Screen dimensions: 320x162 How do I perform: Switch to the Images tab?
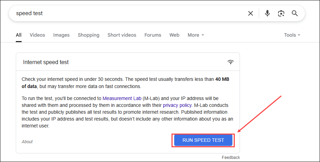click(61, 35)
